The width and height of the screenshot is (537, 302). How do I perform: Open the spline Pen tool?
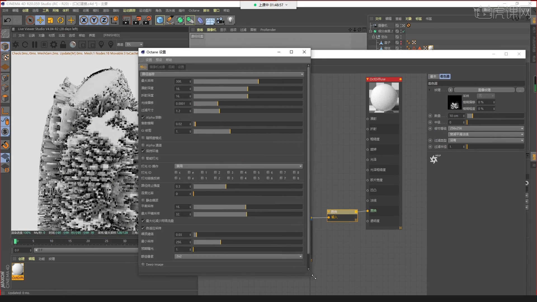tap(170, 20)
